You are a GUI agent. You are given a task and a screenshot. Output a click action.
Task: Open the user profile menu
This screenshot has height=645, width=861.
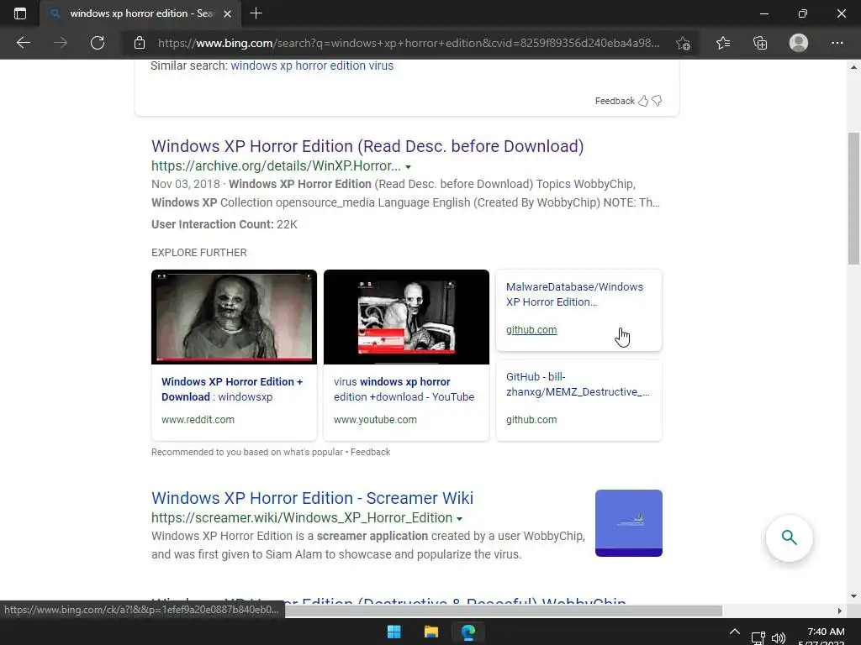coord(799,43)
